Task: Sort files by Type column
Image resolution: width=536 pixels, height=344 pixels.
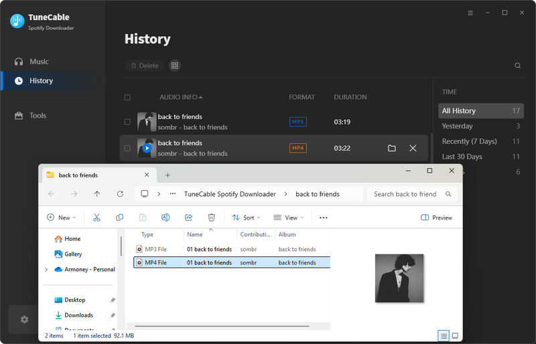Action: tap(147, 235)
